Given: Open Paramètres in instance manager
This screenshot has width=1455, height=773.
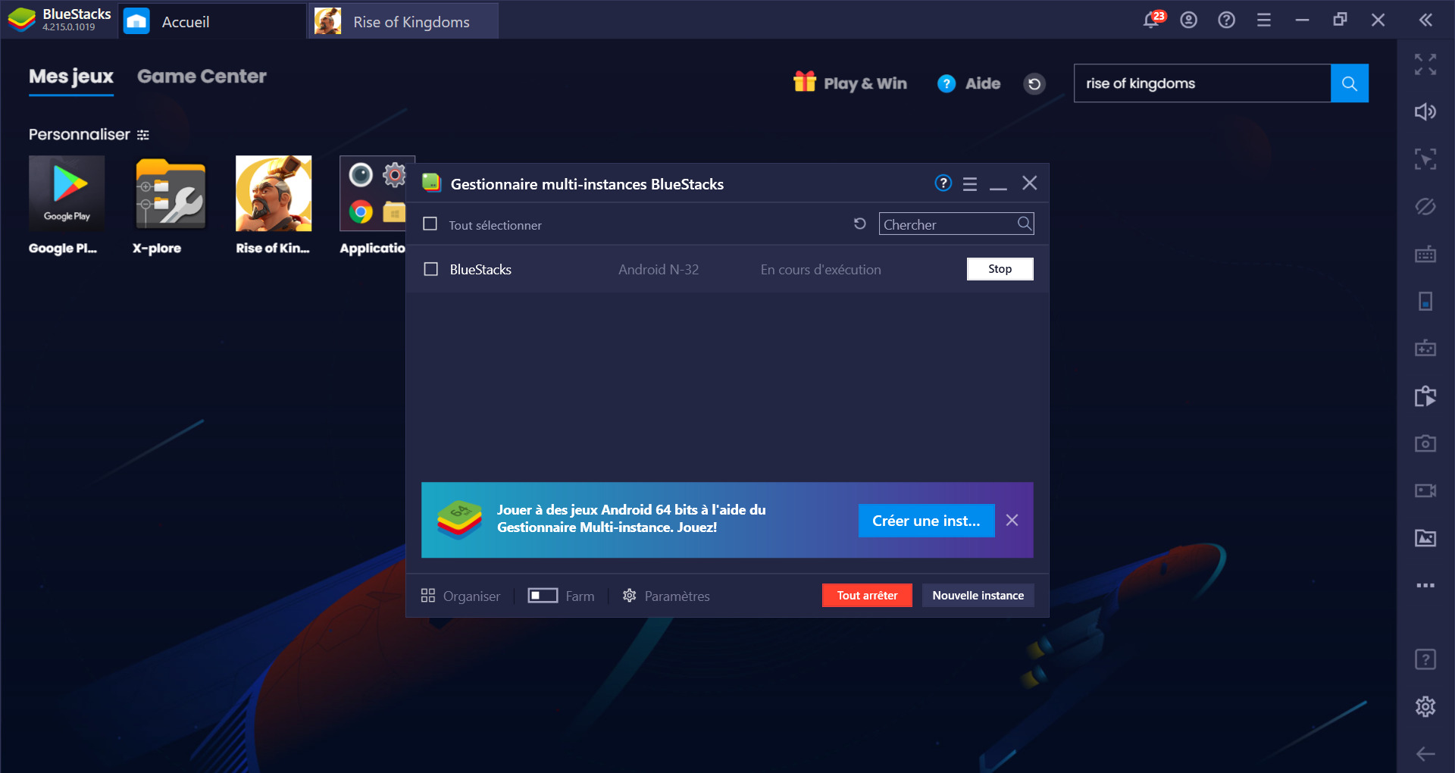Looking at the screenshot, I should 666,596.
